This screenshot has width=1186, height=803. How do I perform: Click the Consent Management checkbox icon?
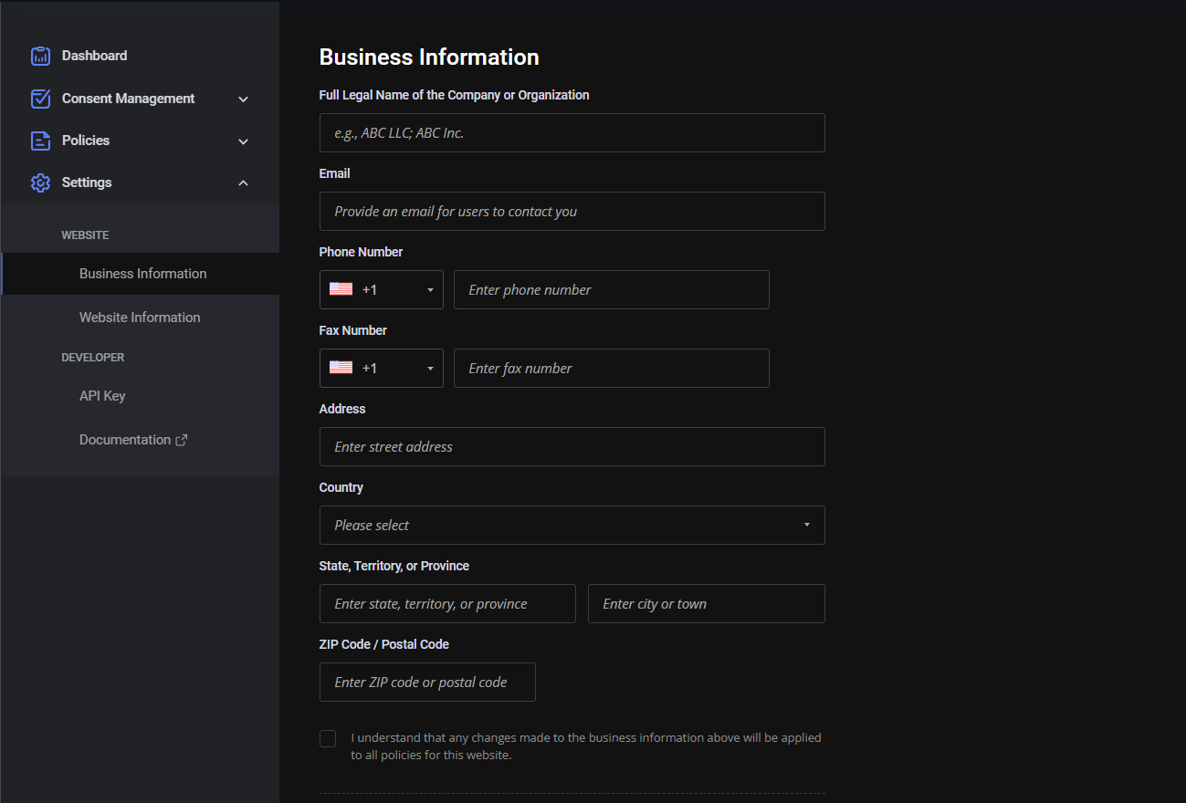click(x=40, y=99)
